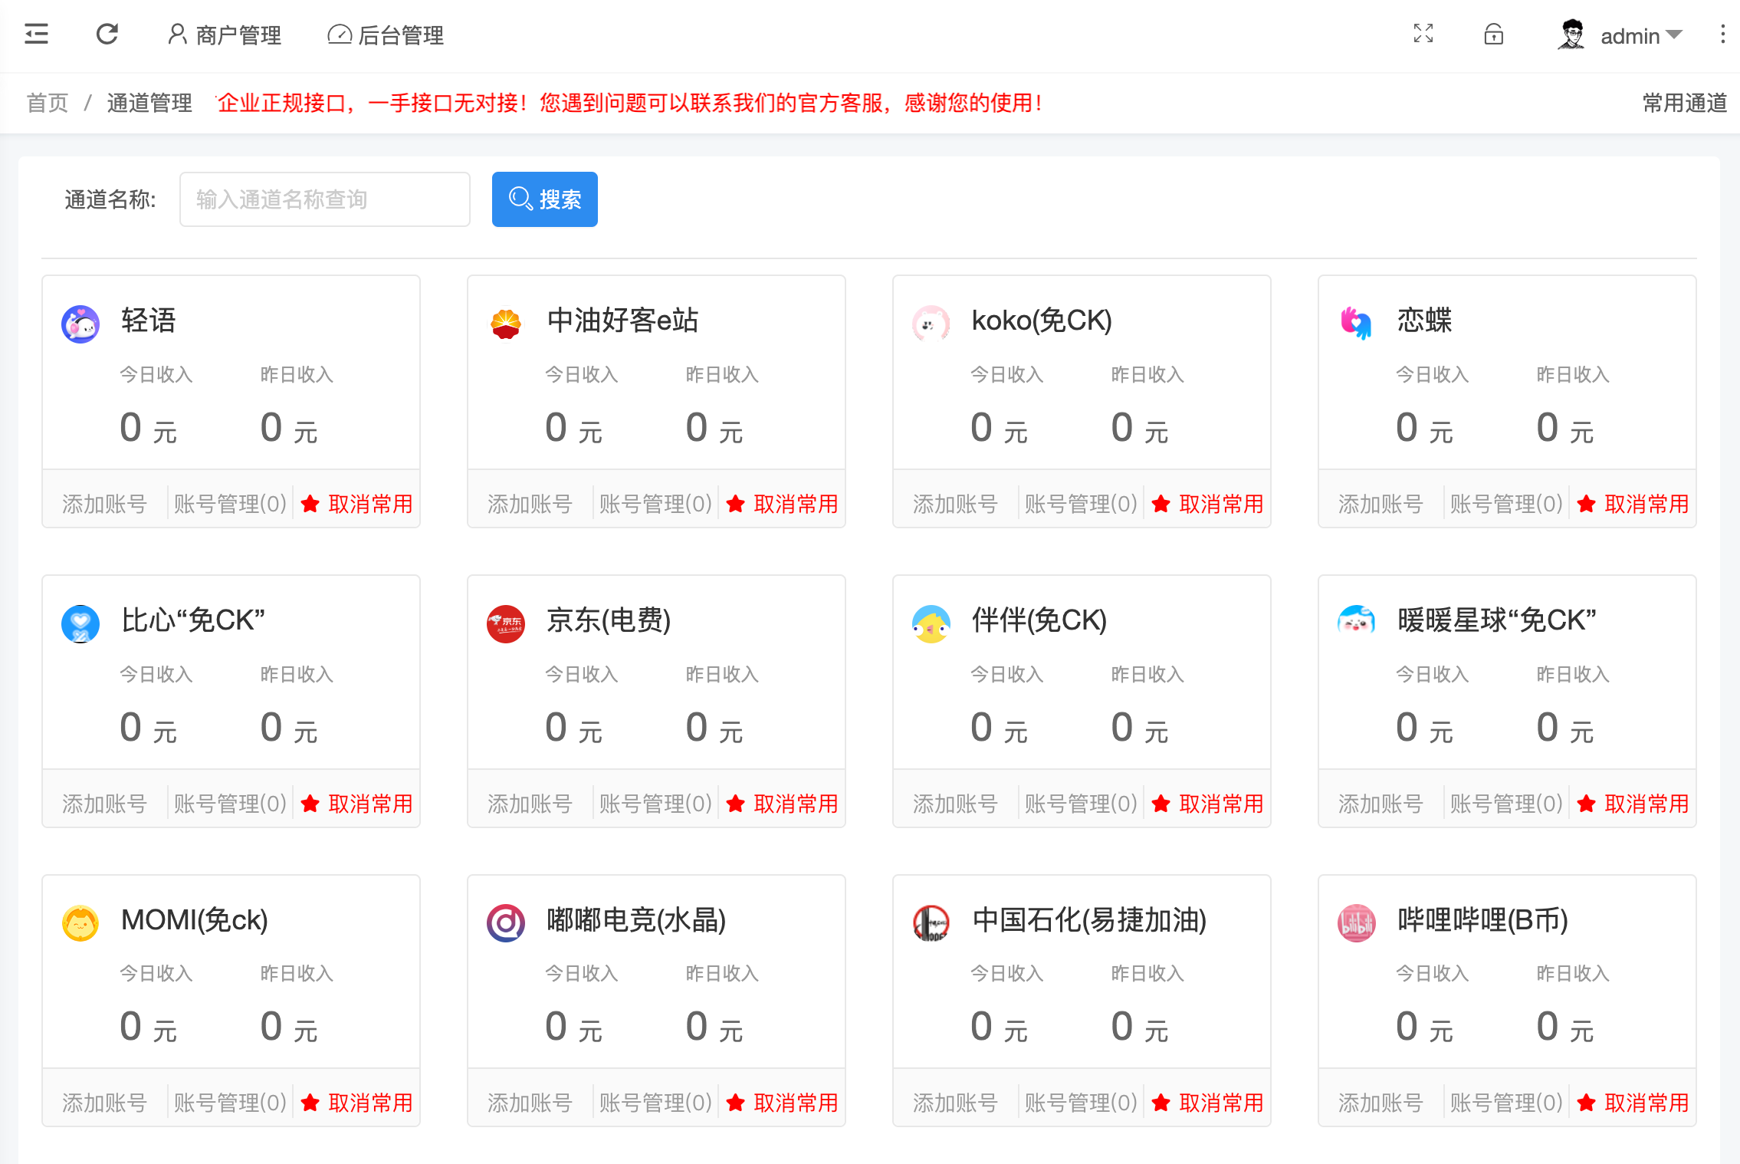The image size is (1740, 1164).
Task: Click the 嘟嘟电竞(水晶) channel logo
Action: pos(506,923)
